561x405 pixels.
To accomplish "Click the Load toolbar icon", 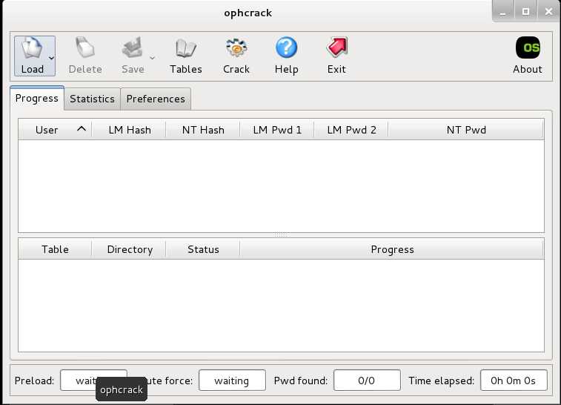I will coord(31,47).
